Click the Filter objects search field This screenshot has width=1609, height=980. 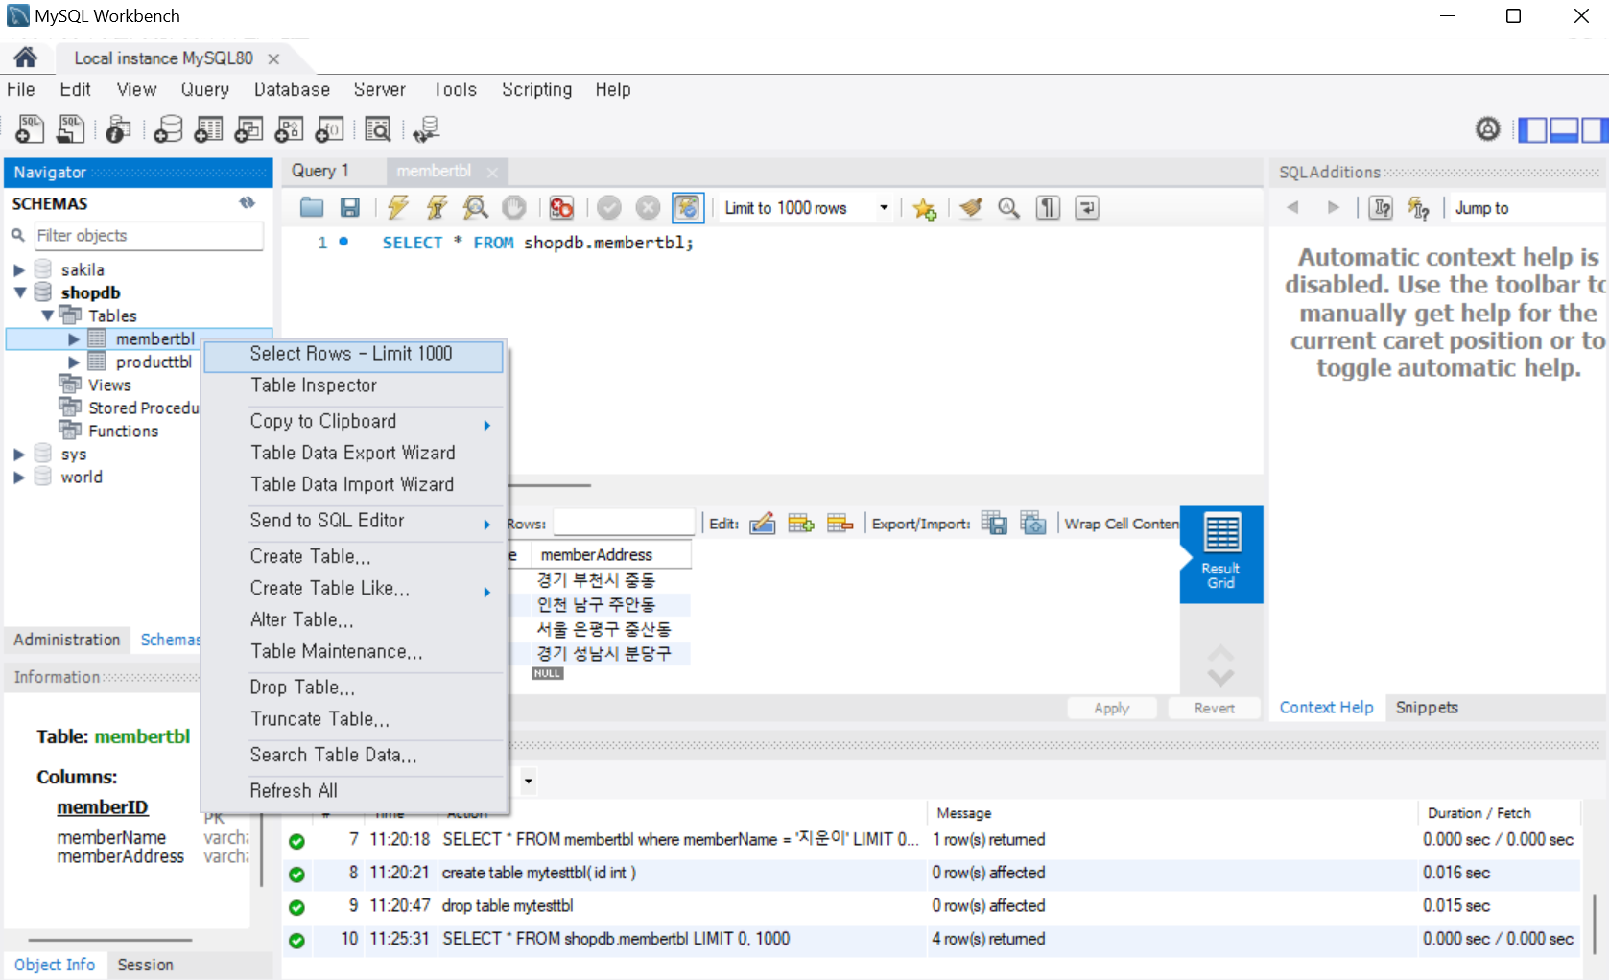148,236
